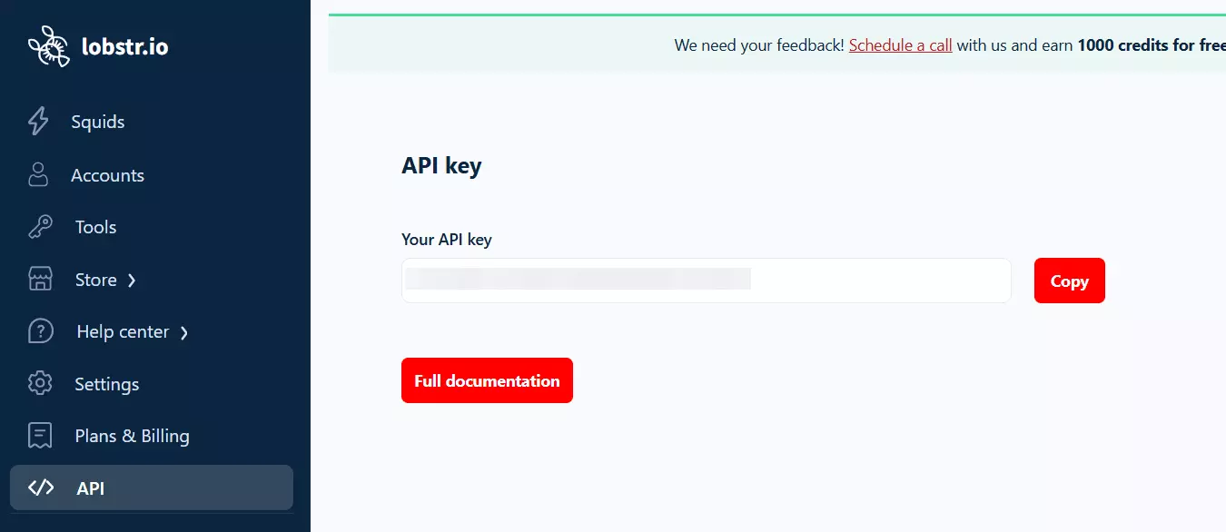
Task: Click inside the API key field
Action: tap(706, 280)
